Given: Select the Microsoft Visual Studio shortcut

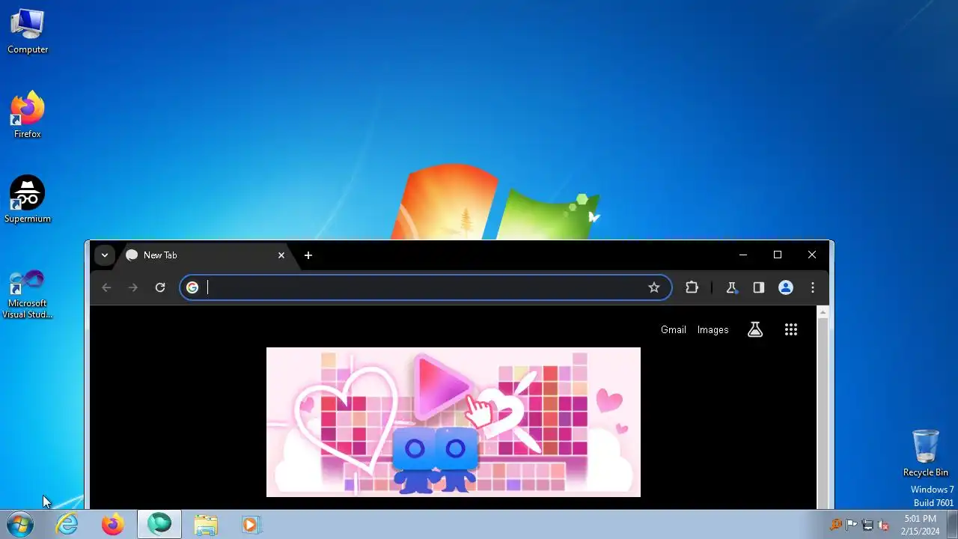Looking at the screenshot, I should coord(28,293).
